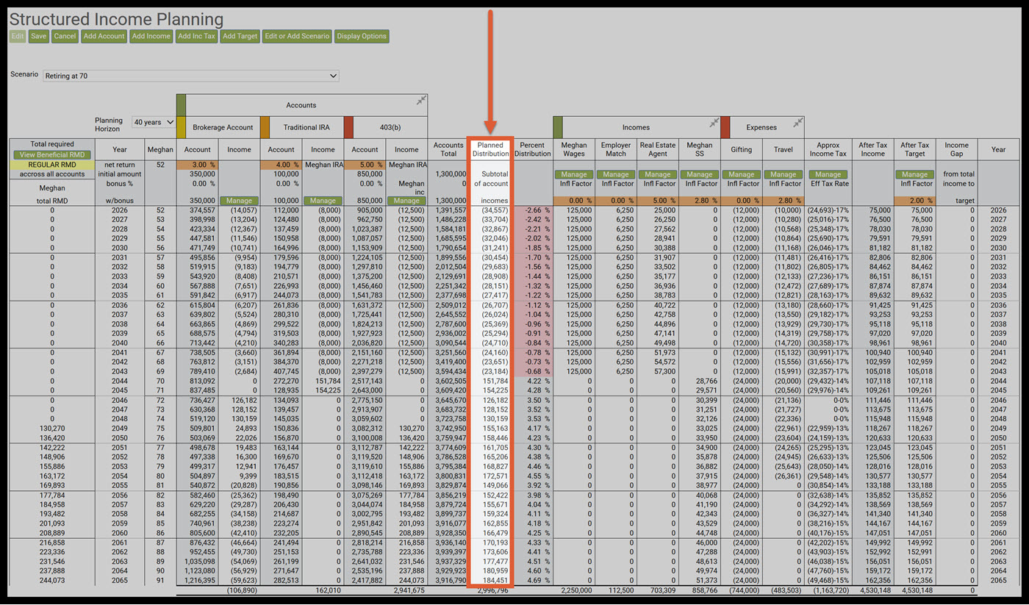Image resolution: width=1029 pixels, height=605 pixels.
Task: Click the 403(b) header label
Action: [390, 127]
